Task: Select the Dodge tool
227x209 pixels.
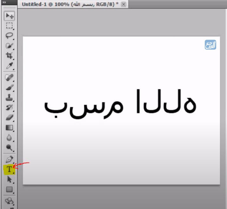Action: click(x=10, y=148)
